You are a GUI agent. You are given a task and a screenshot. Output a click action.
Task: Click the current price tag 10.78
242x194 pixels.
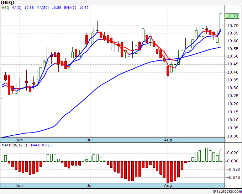coord(232,16)
